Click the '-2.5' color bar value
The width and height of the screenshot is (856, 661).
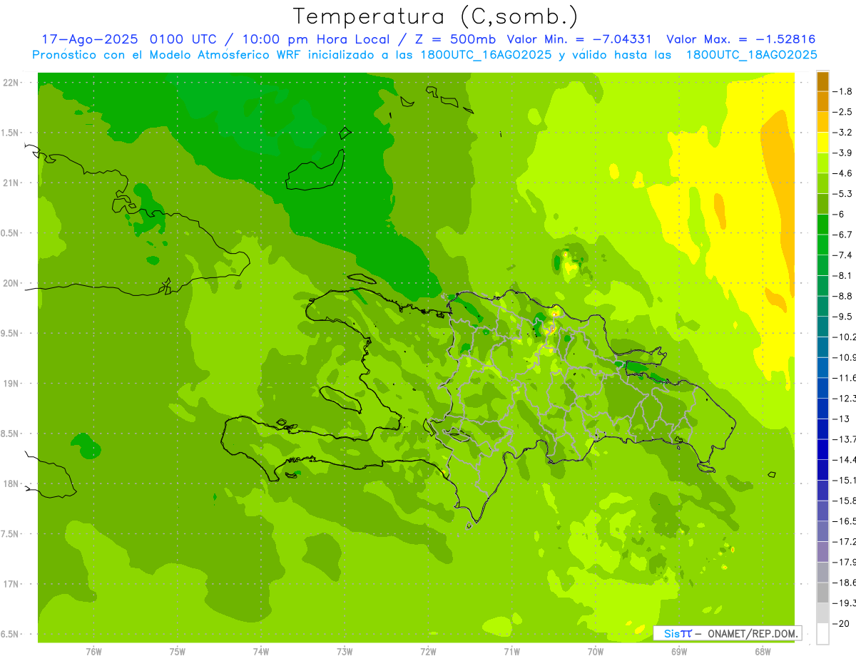point(843,112)
